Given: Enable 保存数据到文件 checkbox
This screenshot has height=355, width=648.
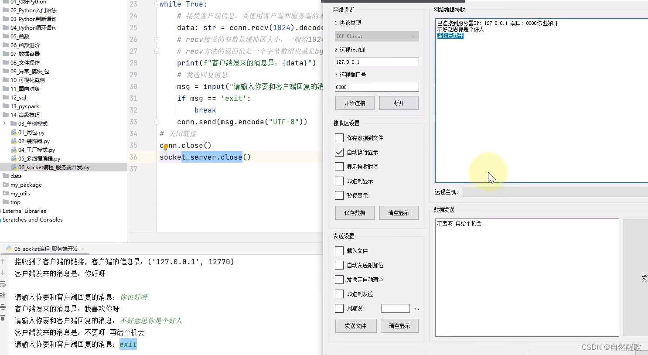Looking at the screenshot, I should pyautogui.click(x=339, y=138).
